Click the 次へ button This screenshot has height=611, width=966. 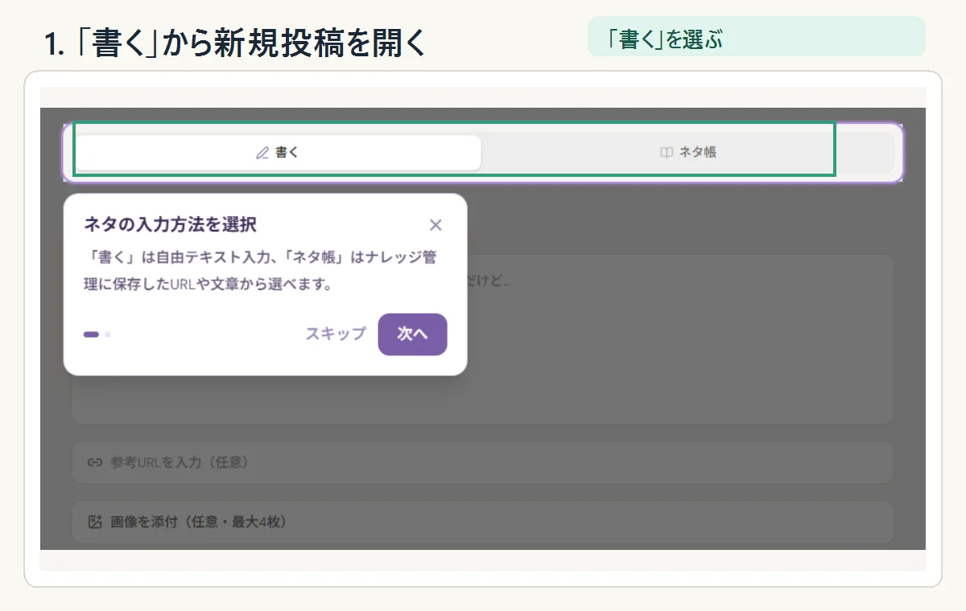point(412,334)
